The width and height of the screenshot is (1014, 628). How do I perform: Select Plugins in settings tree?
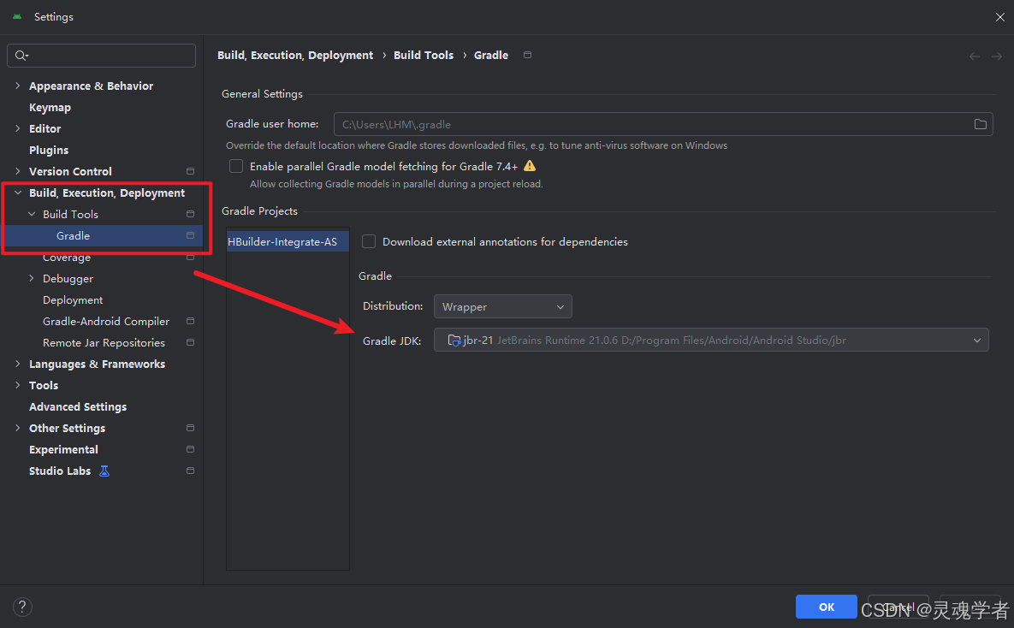tap(49, 150)
